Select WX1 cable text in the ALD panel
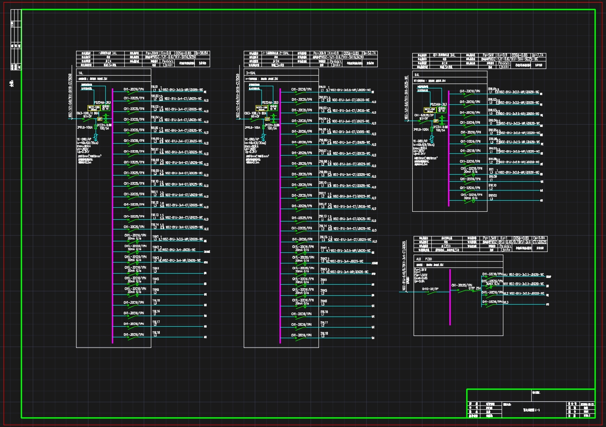The image size is (606, 427). coord(526,284)
